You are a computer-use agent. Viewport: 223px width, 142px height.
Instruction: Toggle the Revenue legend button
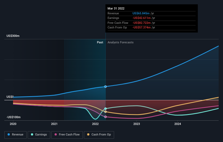click(15, 135)
